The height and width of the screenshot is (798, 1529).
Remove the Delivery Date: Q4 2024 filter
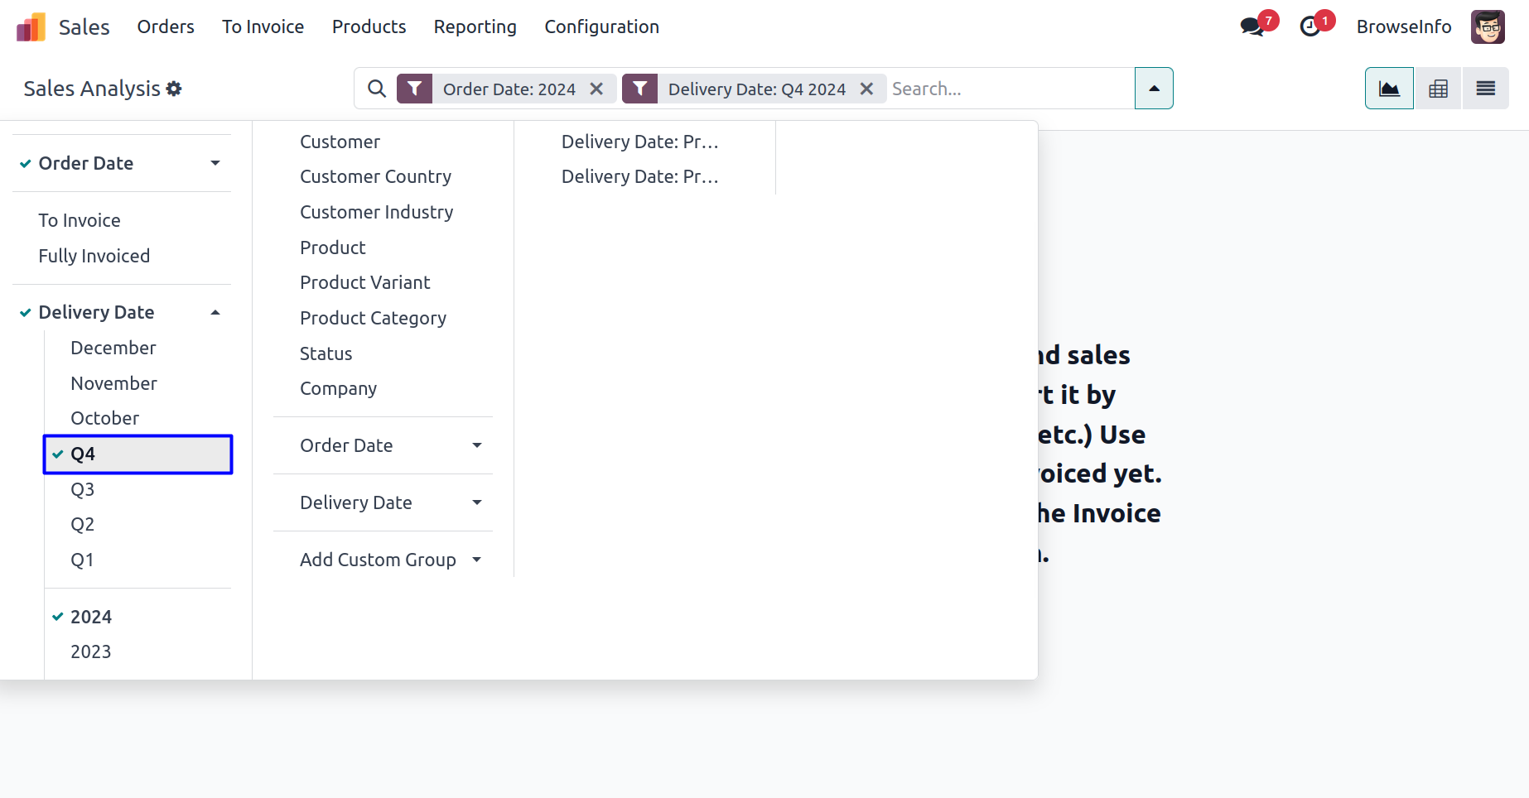click(866, 89)
